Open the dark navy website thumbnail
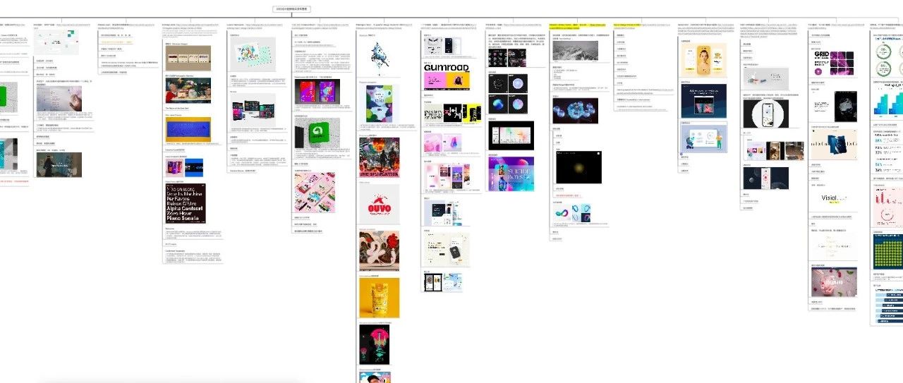 703,101
